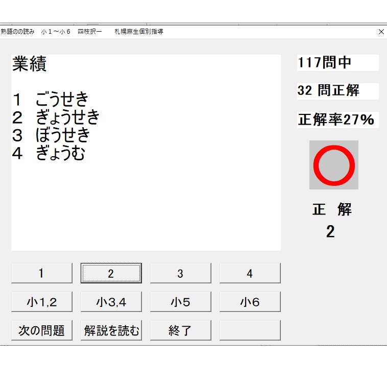
Task: Choose answer button 3
Action: click(181, 273)
